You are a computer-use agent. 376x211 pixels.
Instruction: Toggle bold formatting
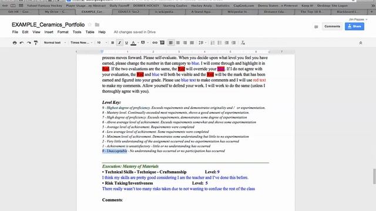[x=112, y=43]
